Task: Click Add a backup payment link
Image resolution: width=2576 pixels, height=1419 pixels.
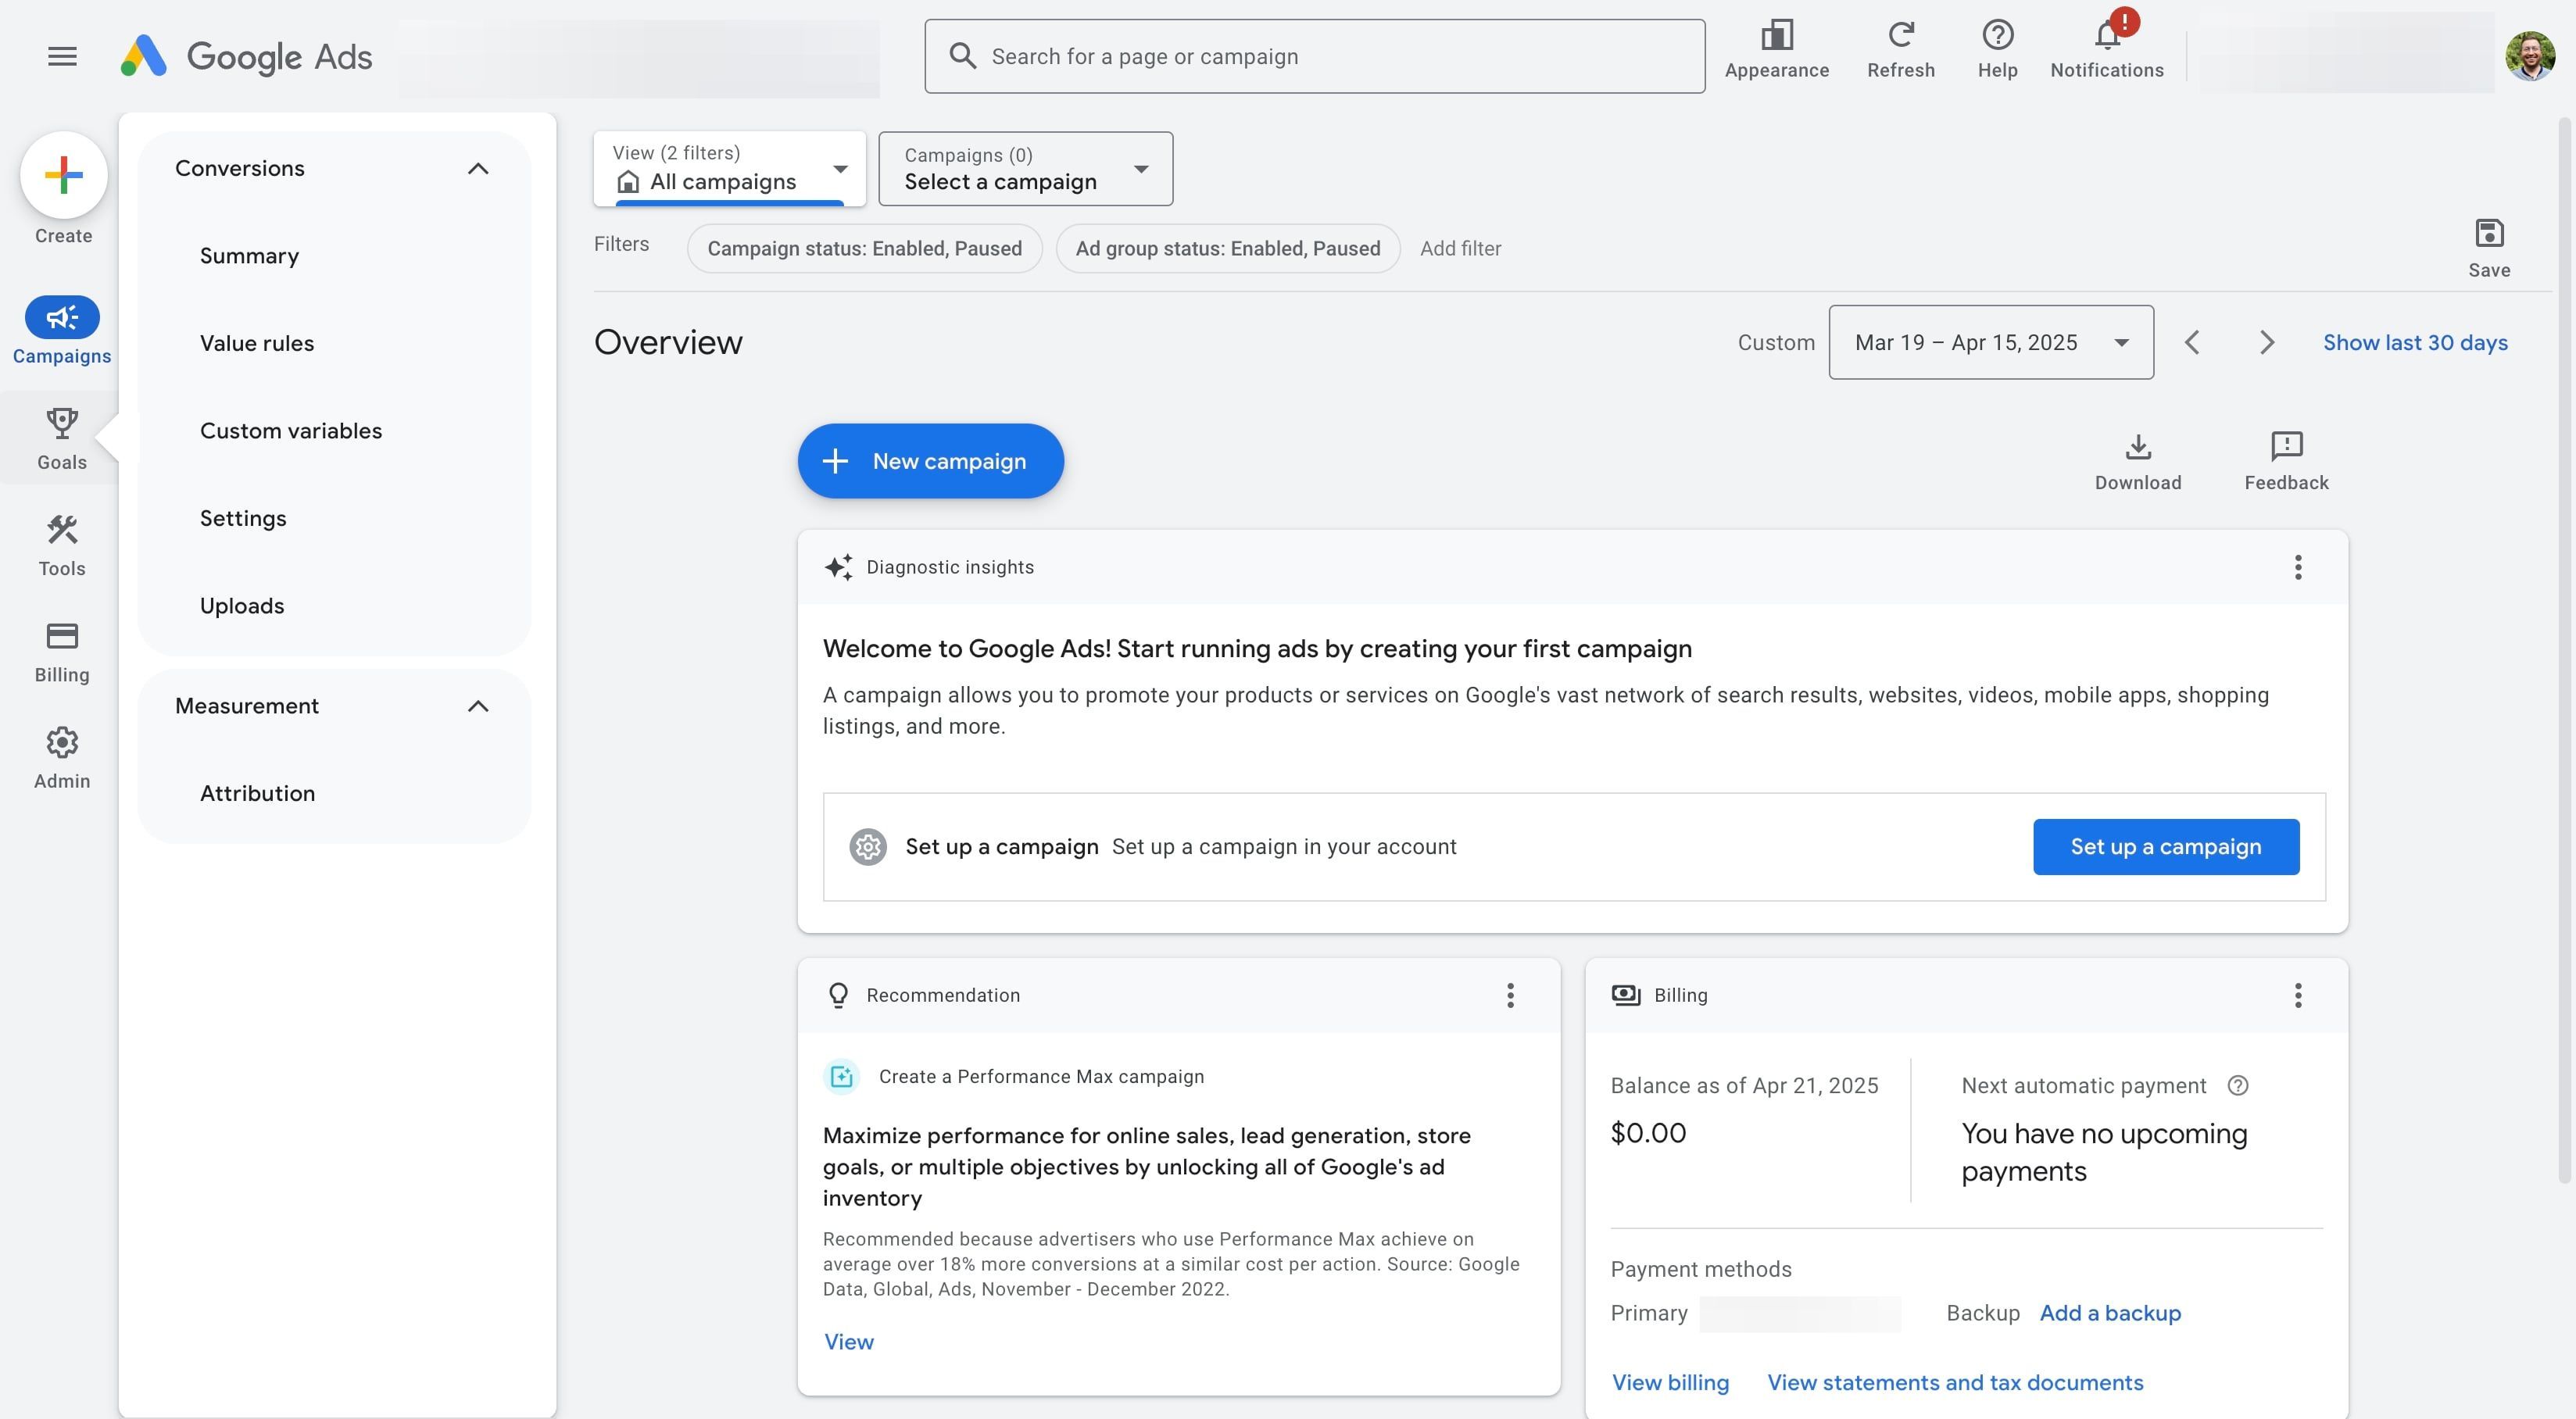Action: pos(2110,1313)
